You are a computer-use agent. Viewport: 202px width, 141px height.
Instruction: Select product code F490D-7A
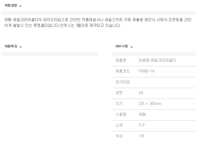coord(147,71)
